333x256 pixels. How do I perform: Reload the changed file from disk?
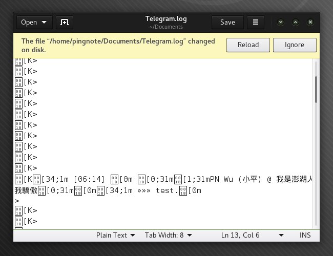(248, 45)
